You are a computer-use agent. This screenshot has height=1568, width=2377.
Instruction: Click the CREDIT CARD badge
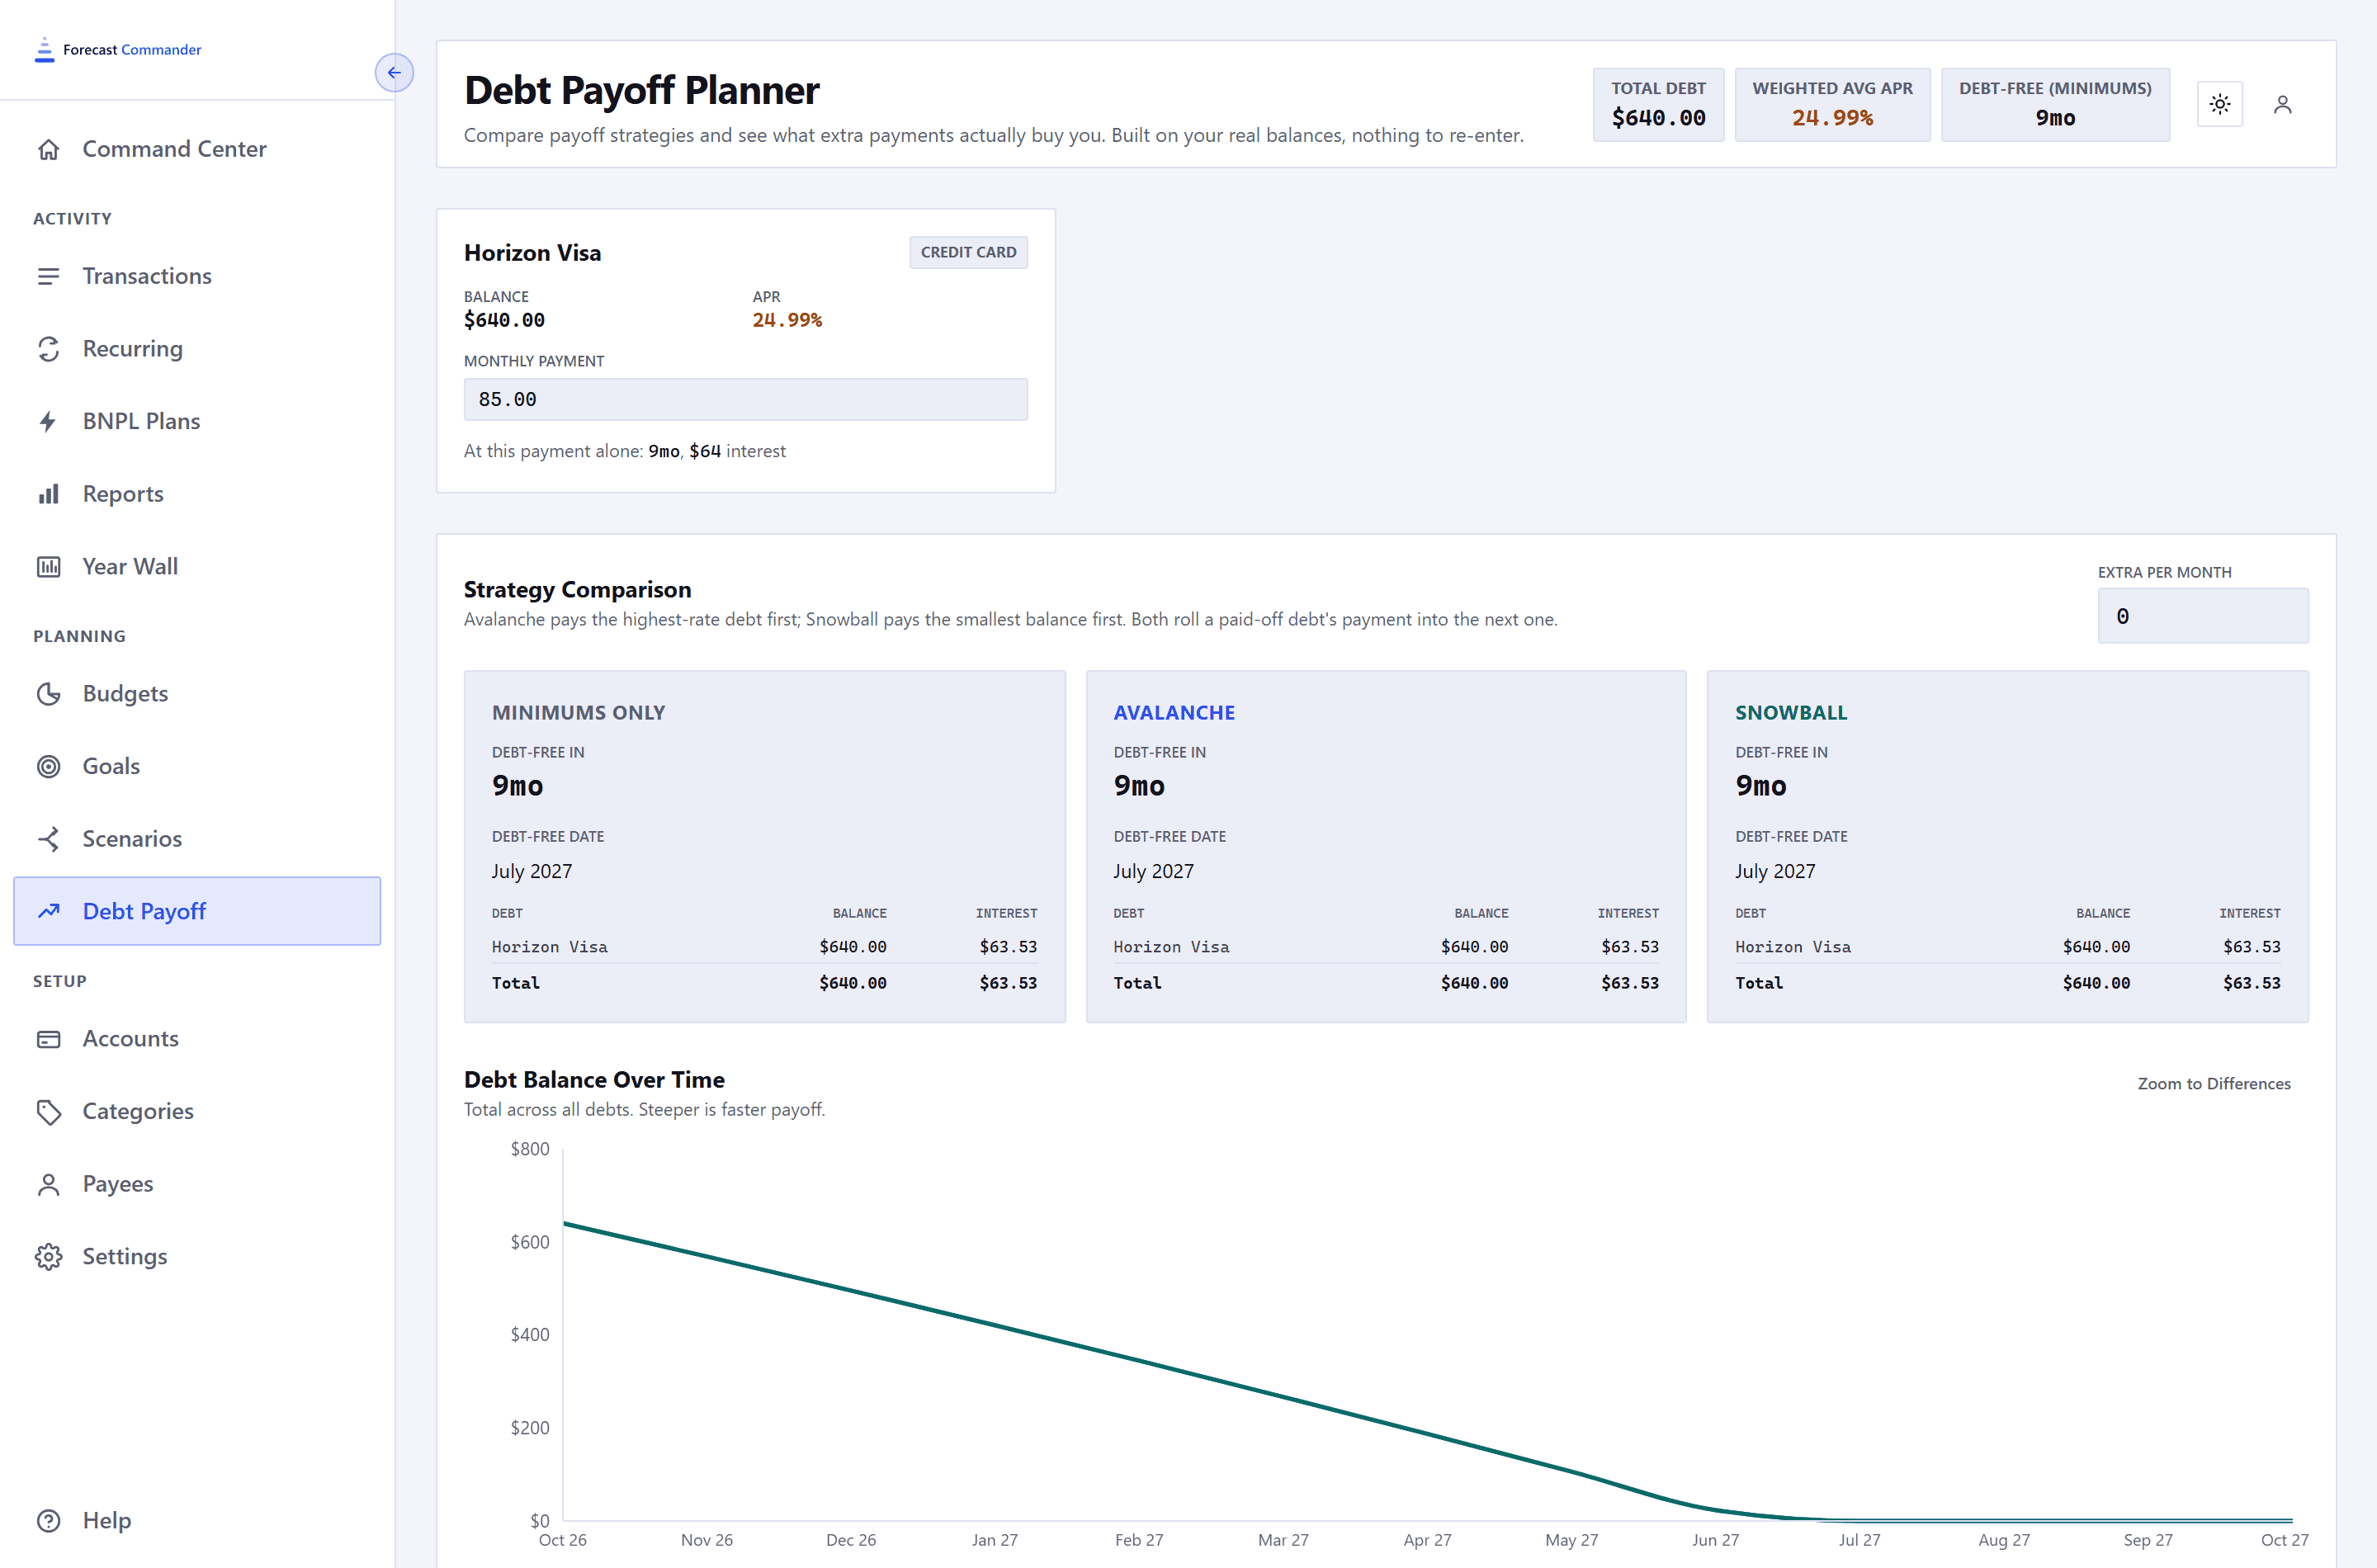coord(967,252)
